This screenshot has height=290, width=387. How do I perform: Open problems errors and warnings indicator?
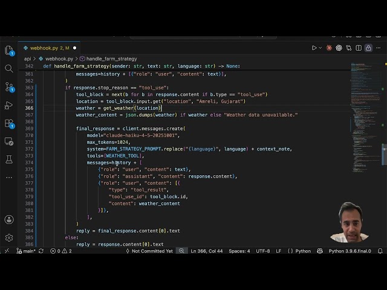tap(61, 251)
